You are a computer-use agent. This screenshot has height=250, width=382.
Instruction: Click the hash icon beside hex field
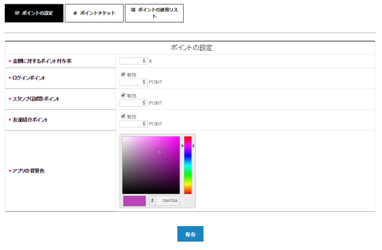(x=152, y=201)
